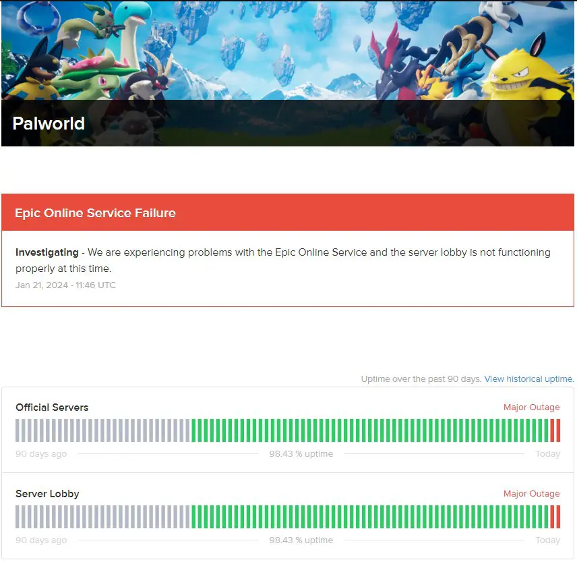Click the leftmost gray bar for Official Servers

pyautogui.click(x=18, y=430)
